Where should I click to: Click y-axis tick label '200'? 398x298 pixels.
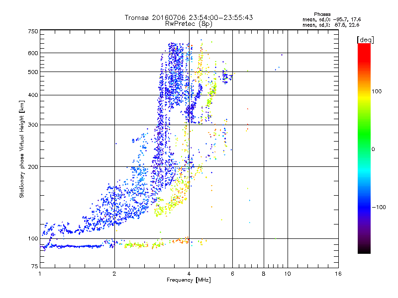pos(33,167)
